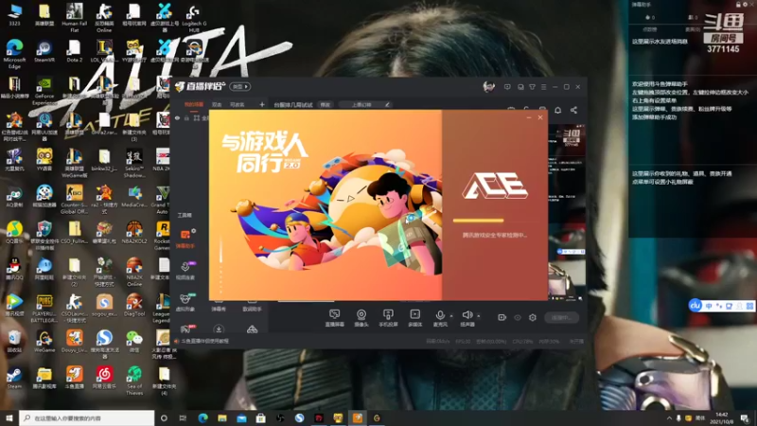Open Microsoft Edge desktop shortcut
This screenshot has height=426, width=757.
[x=14, y=54]
